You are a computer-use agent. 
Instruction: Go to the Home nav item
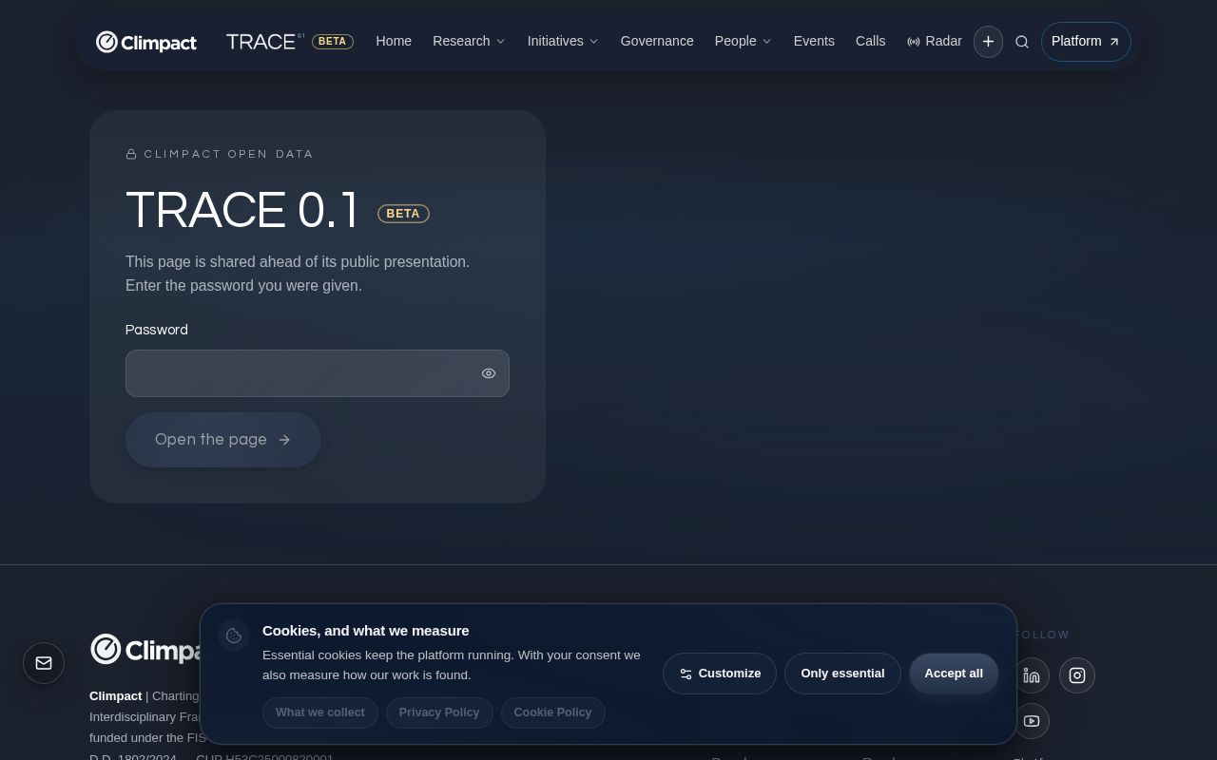coord(394,42)
